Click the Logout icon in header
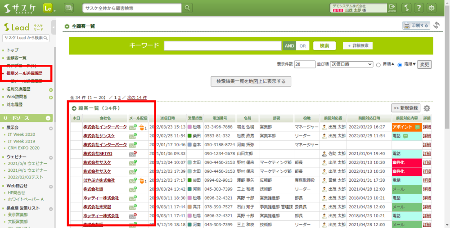This screenshot has height=228, width=450. click(392, 8)
